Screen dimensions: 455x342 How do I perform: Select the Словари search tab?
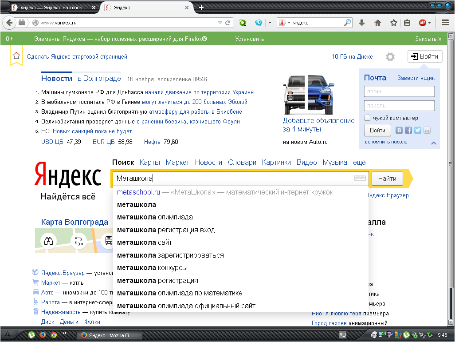coord(242,162)
